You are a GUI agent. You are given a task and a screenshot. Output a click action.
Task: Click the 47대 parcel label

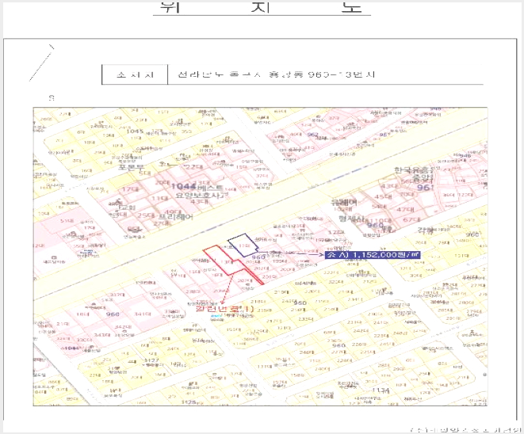coord(405,209)
